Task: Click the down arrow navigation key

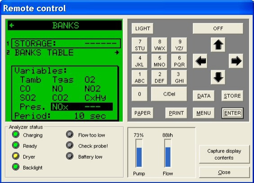Action: point(218,77)
